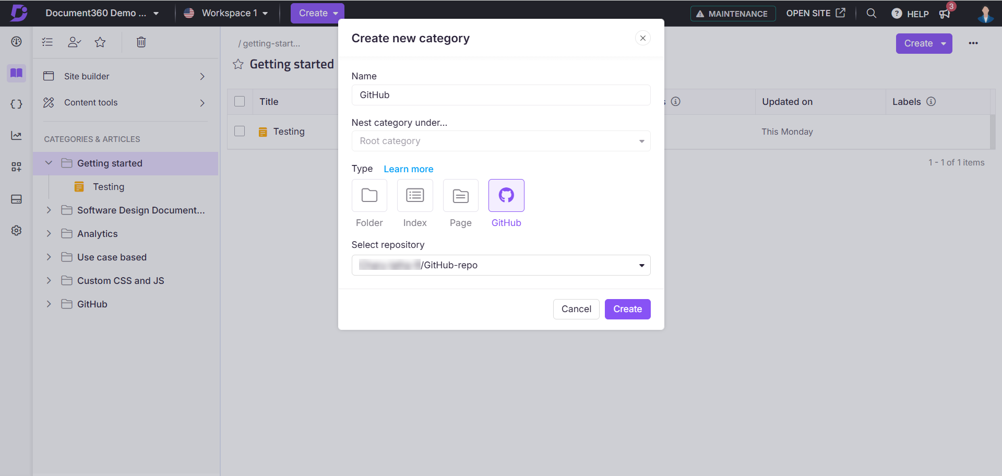This screenshot has width=1002, height=476.
Task: Click the all articles list icon
Action: point(47,42)
